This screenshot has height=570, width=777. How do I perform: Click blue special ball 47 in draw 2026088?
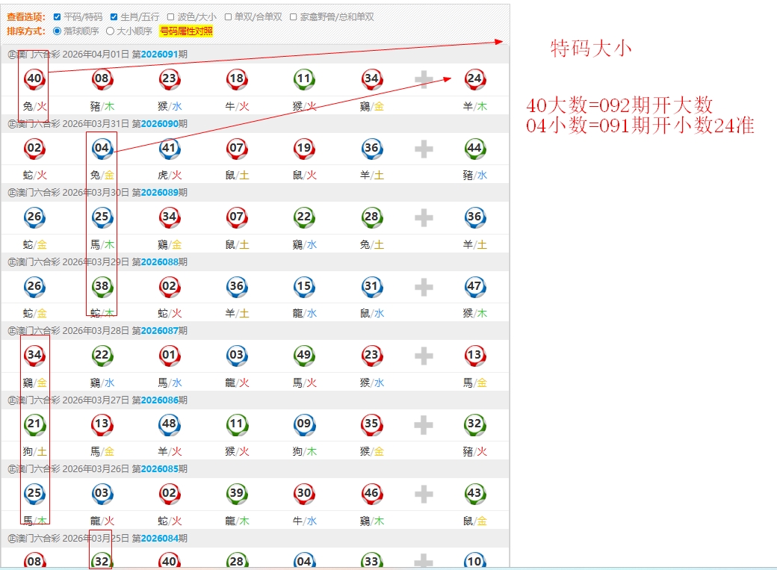click(474, 286)
